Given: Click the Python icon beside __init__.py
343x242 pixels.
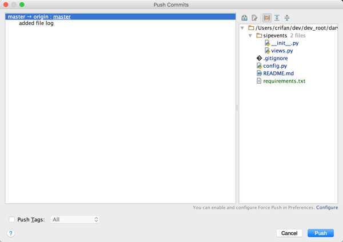Looking at the screenshot, I should click(268, 43).
